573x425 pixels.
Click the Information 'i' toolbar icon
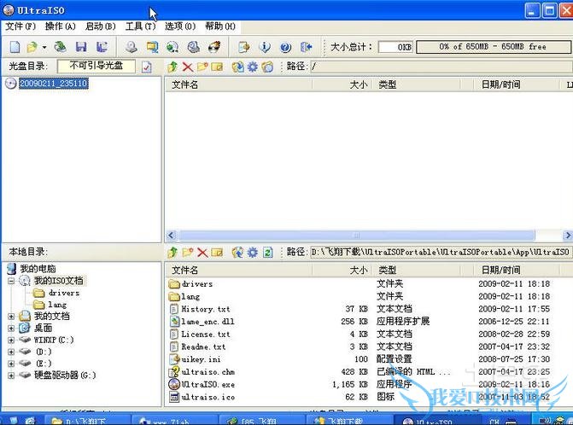pyautogui.click(x=265, y=47)
